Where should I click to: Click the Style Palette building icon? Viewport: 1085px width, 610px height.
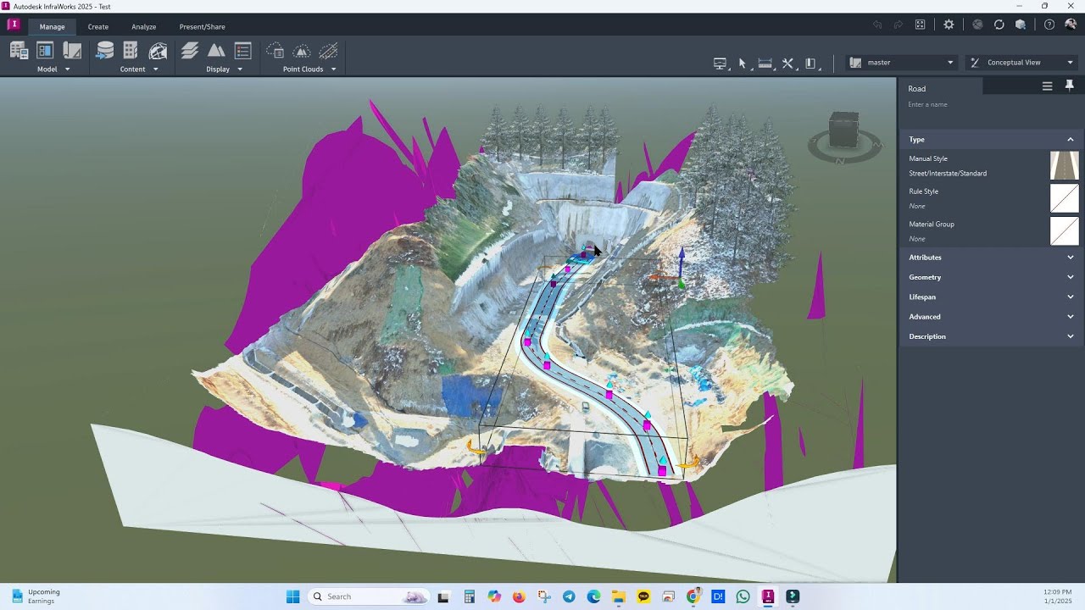[131, 51]
